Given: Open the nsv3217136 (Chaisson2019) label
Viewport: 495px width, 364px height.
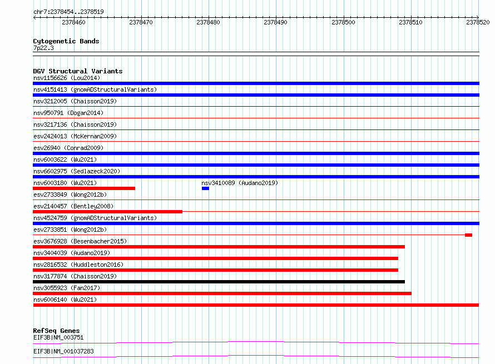Looking at the screenshot, I should (75, 124).
